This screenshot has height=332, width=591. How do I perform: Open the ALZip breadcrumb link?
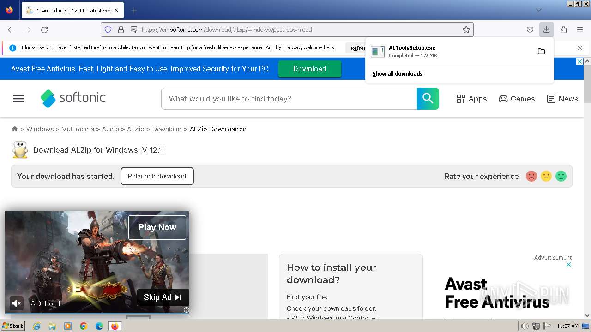coord(136,129)
